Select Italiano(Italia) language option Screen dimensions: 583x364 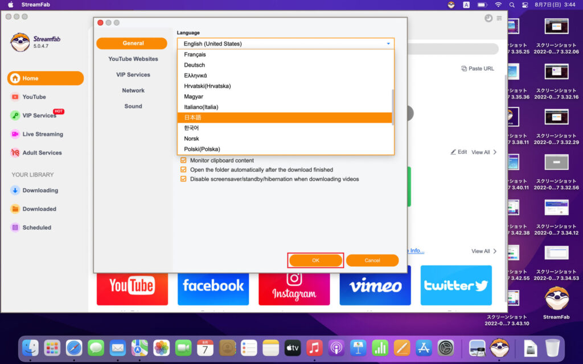tap(285, 107)
